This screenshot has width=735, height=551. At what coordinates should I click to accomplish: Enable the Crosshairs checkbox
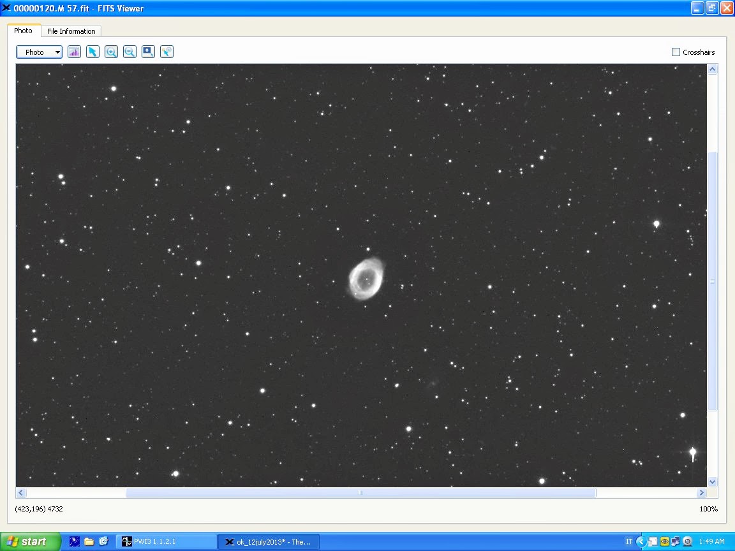(676, 52)
